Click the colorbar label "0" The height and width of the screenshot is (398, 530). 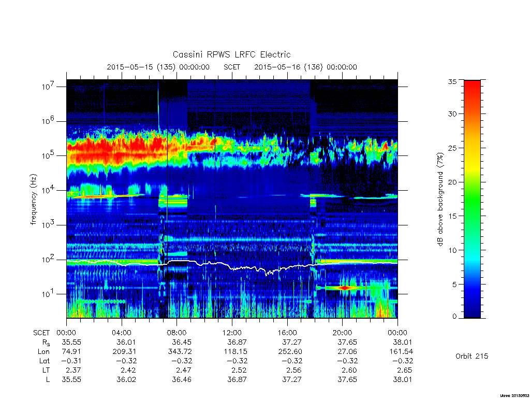pyautogui.click(x=454, y=317)
